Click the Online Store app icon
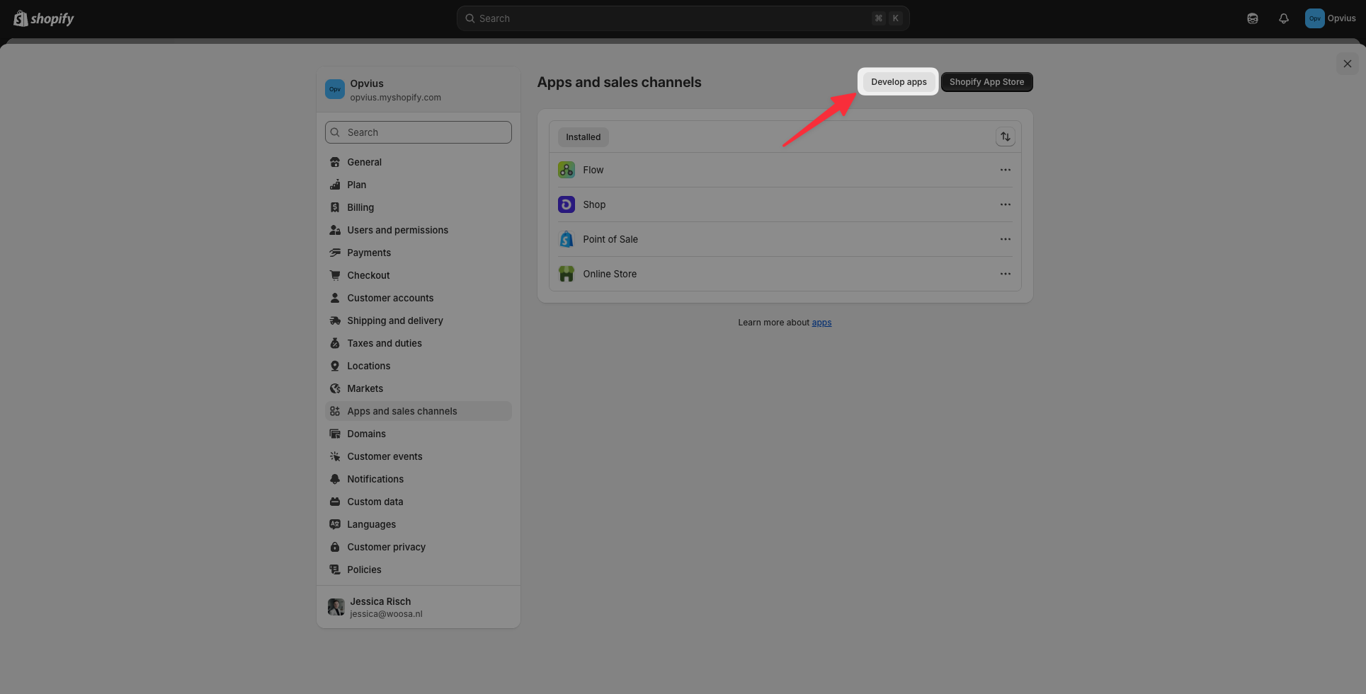Screen dimensions: 1366x694 click(x=567, y=274)
